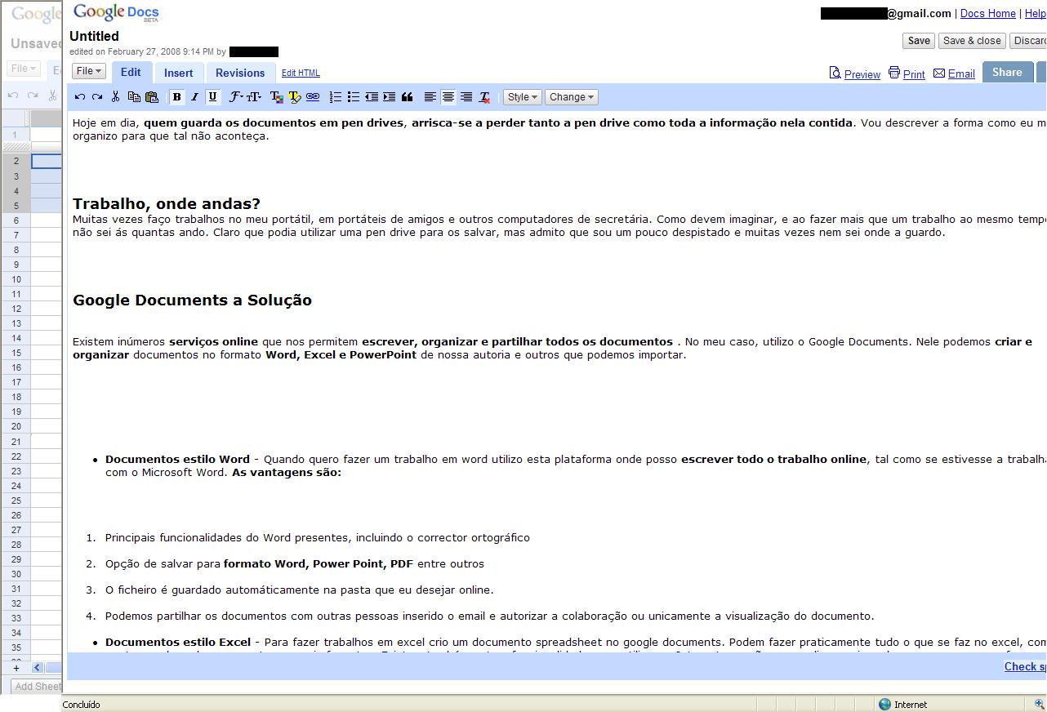
Task: Email the document
Action: [961, 73]
